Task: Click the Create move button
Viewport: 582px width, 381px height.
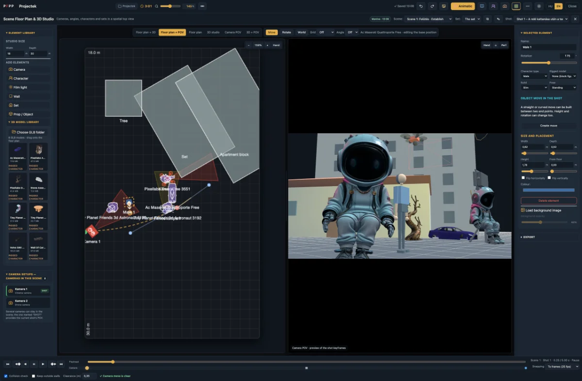Action: coord(549,126)
